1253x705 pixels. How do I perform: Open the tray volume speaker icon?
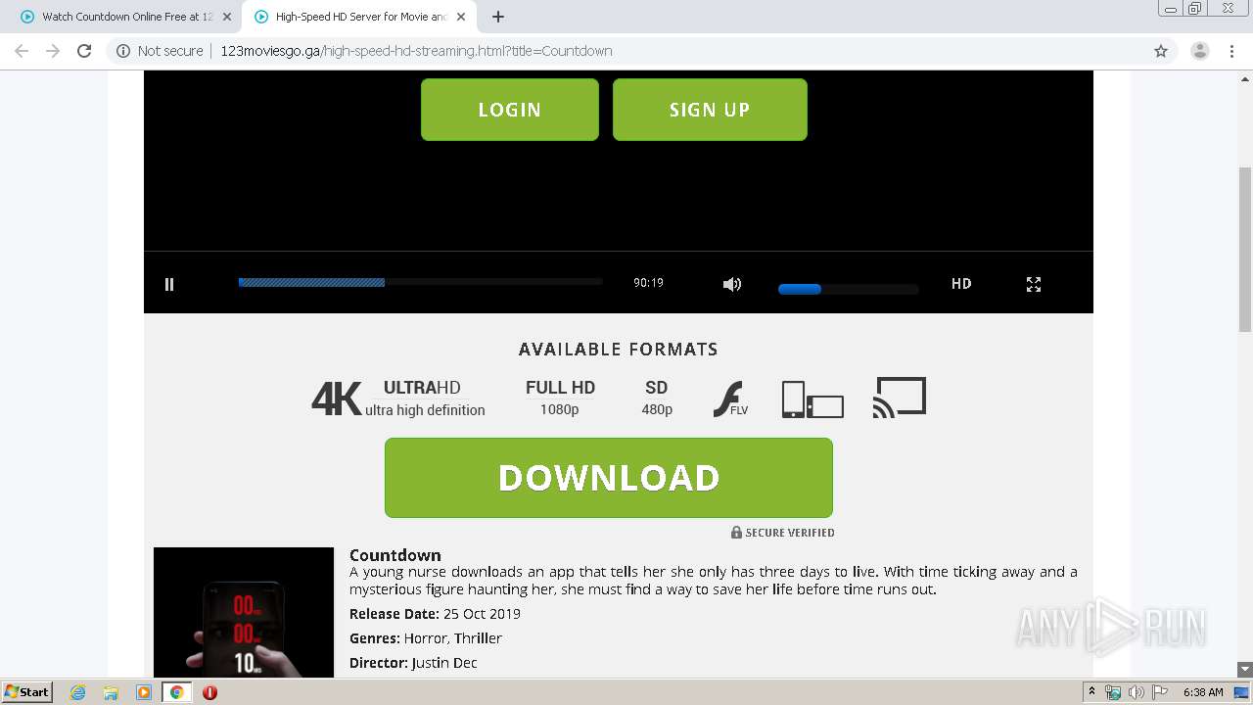tap(1137, 692)
